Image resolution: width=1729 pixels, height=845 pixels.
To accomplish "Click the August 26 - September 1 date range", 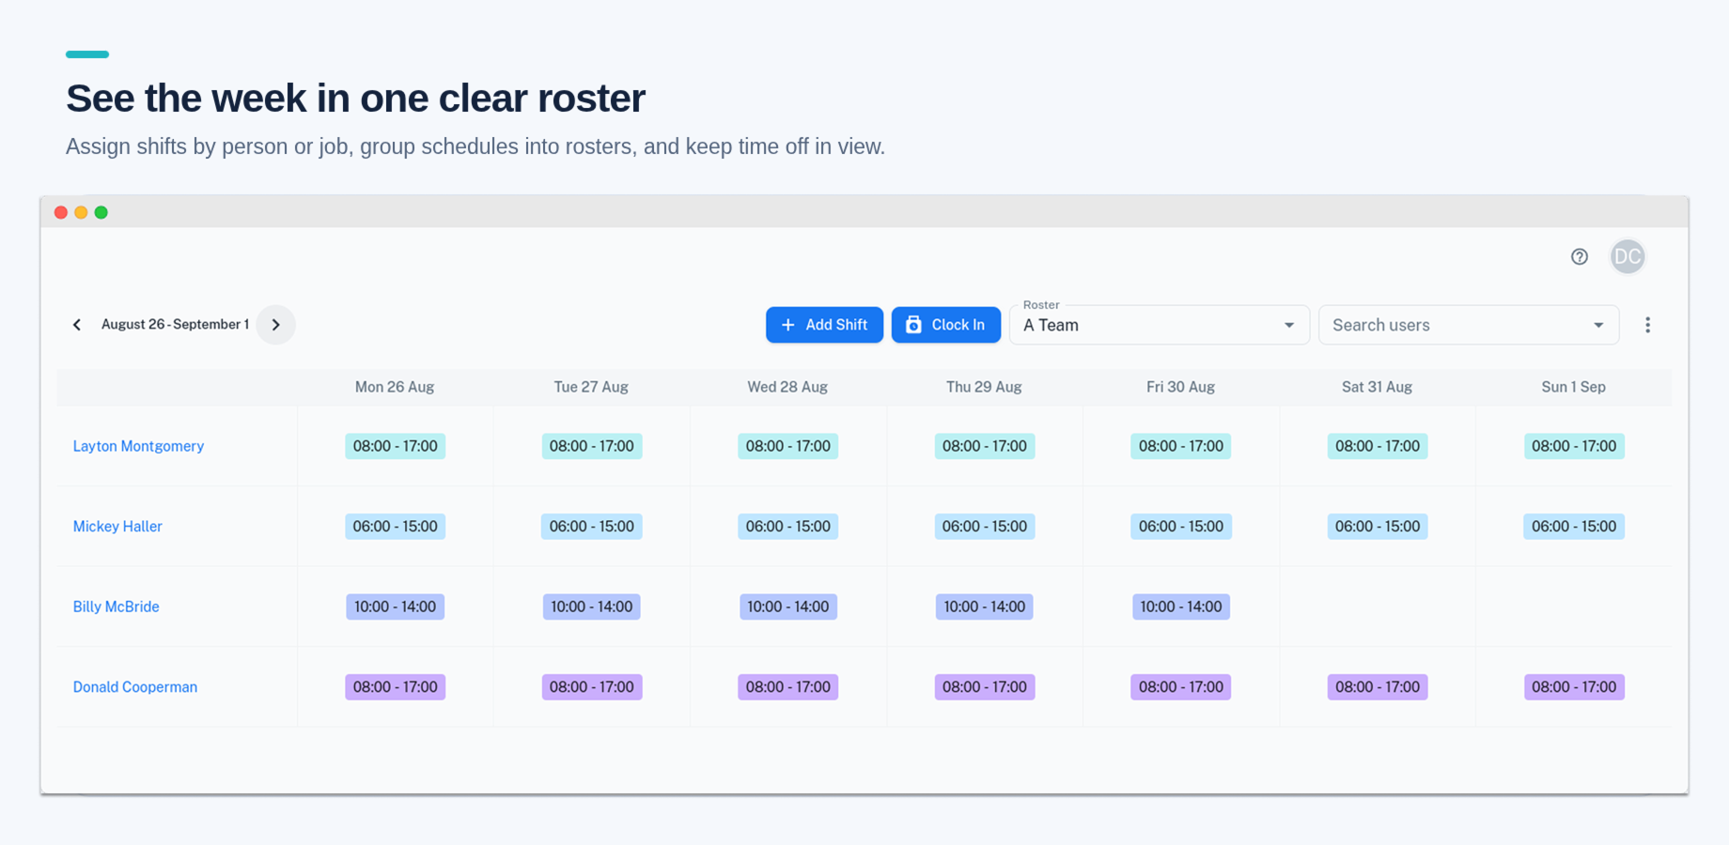I will [x=175, y=325].
